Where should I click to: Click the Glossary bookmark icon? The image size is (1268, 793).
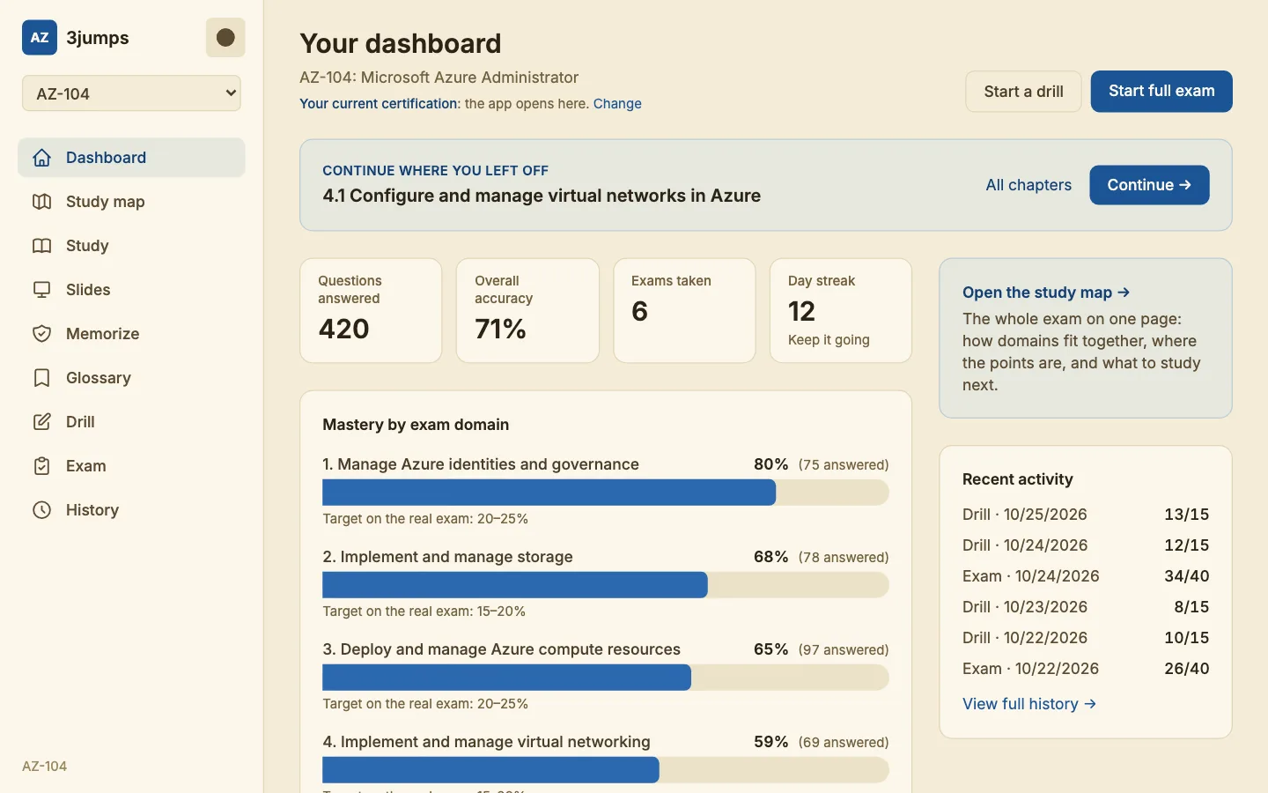(41, 378)
